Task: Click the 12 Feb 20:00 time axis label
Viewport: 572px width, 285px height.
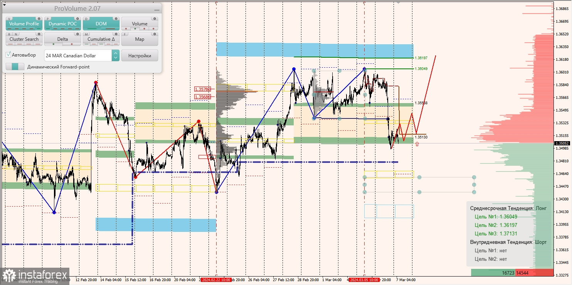Action: 86,280
